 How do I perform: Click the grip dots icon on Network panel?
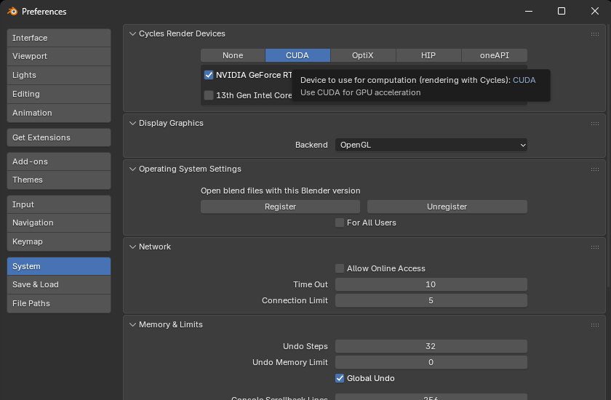point(595,247)
